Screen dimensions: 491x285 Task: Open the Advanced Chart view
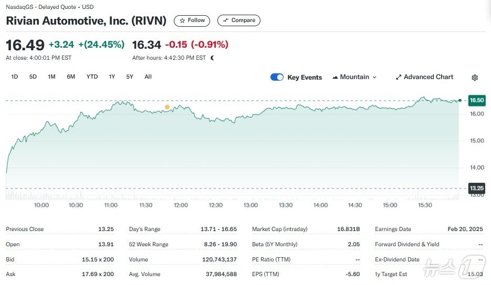click(424, 77)
